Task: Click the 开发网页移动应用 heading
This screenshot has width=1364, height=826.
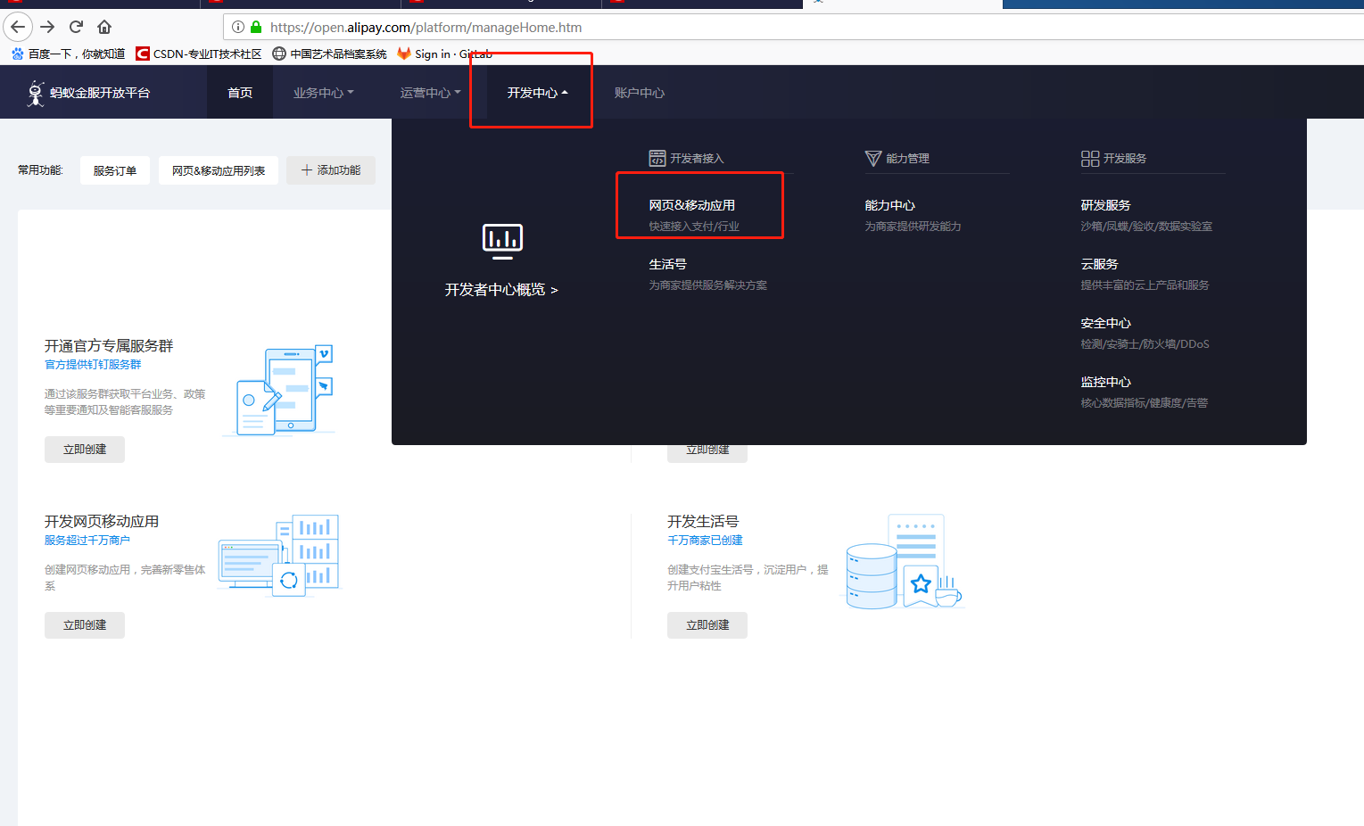Action: tap(102, 522)
